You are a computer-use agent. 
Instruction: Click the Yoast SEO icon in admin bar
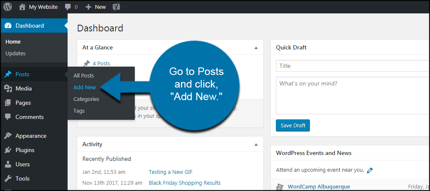116,7
